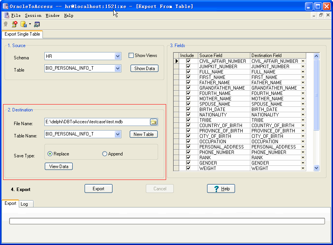
Task: Expand the destination Table Name dropdown
Action: coord(118,134)
